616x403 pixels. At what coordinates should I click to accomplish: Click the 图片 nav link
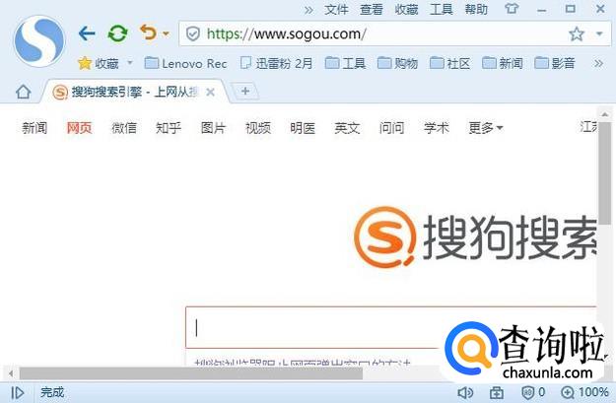[213, 128]
